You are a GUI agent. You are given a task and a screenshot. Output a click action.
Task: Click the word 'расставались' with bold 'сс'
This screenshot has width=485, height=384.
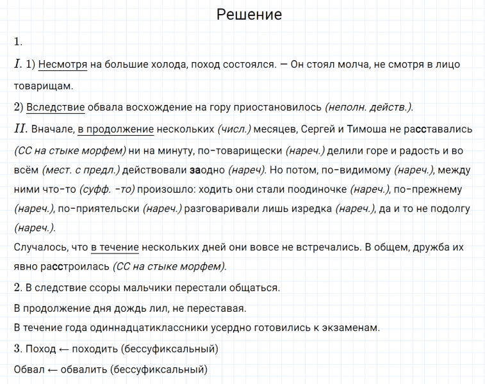(x=438, y=129)
